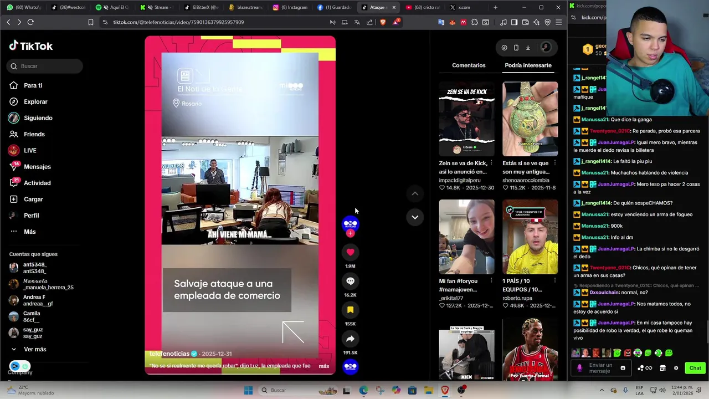Click the Brave Shields lion icon
This screenshot has width=709, height=399.
382,22
